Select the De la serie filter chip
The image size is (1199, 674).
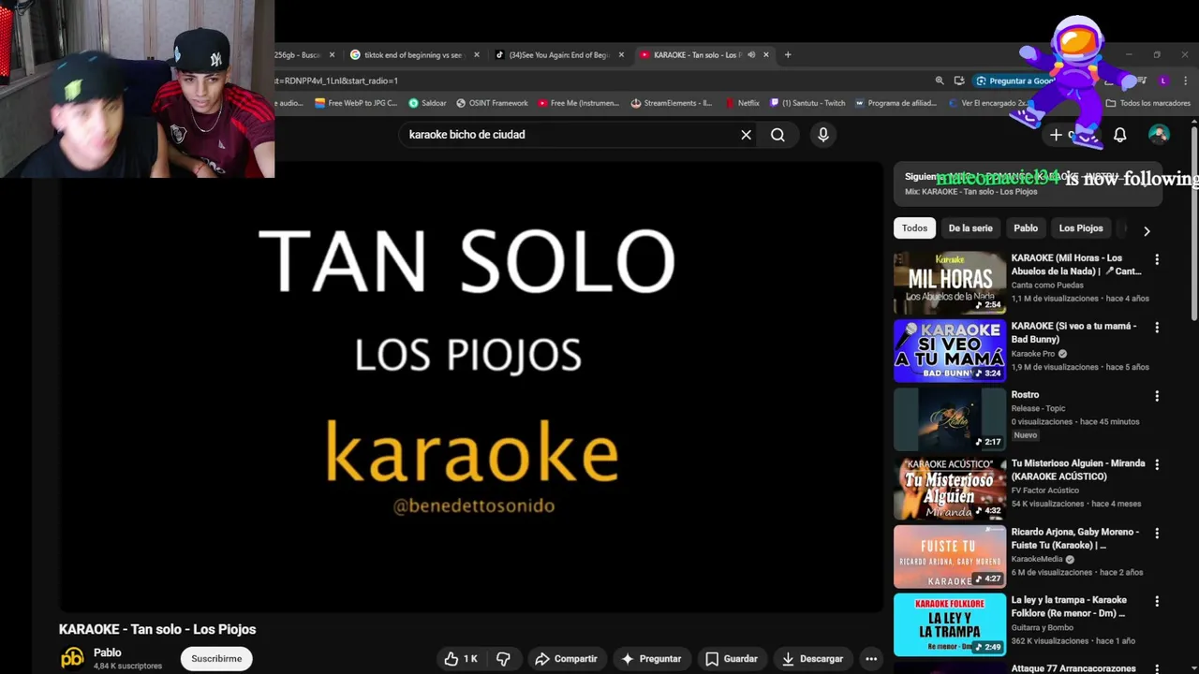coord(970,228)
